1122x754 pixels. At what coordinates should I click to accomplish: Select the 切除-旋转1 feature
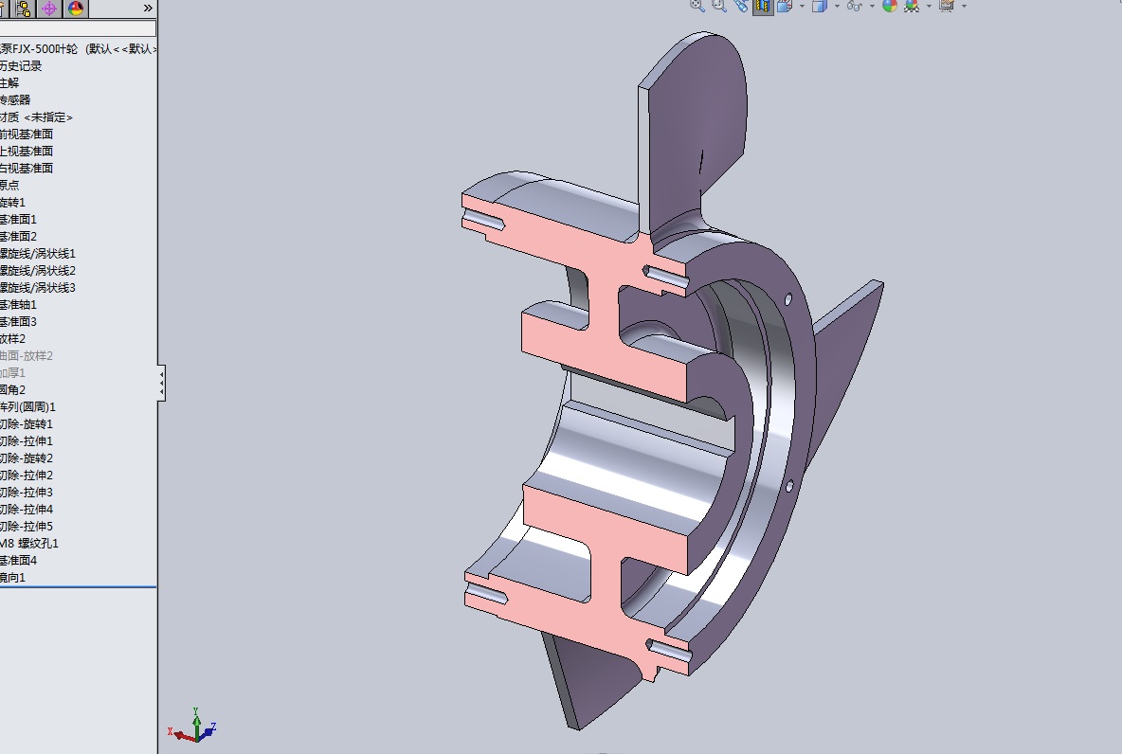point(27,424)
